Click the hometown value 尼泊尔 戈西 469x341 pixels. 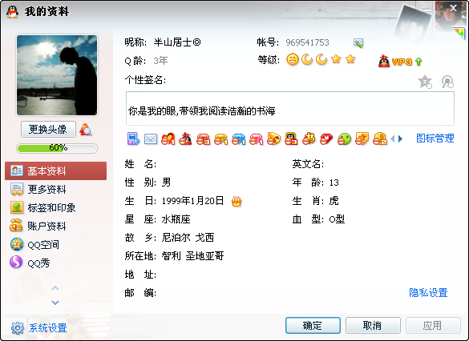[x=188, y=238]
